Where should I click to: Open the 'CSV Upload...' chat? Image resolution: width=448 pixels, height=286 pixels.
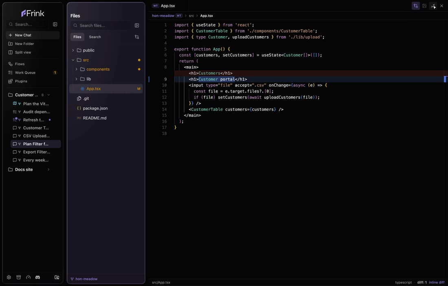coord(36,136)
